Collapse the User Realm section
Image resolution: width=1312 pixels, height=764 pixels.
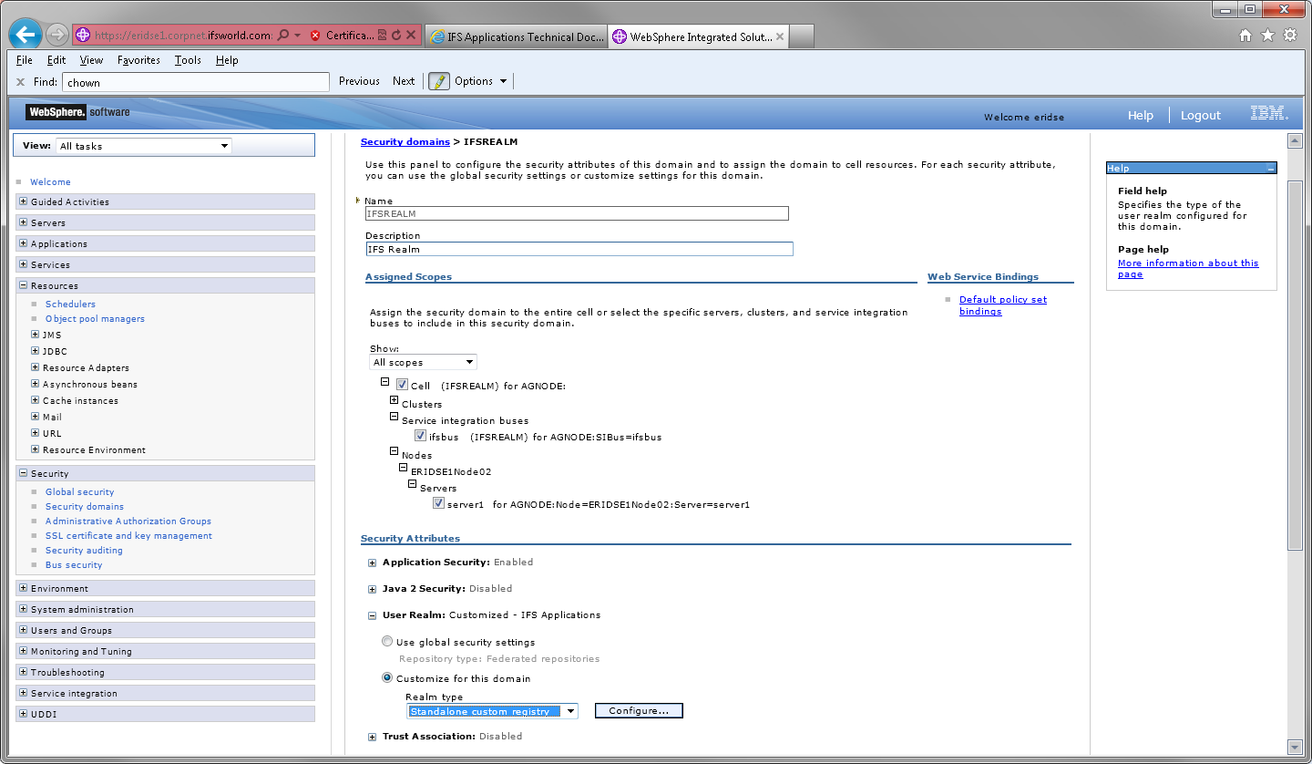[372, 615]
